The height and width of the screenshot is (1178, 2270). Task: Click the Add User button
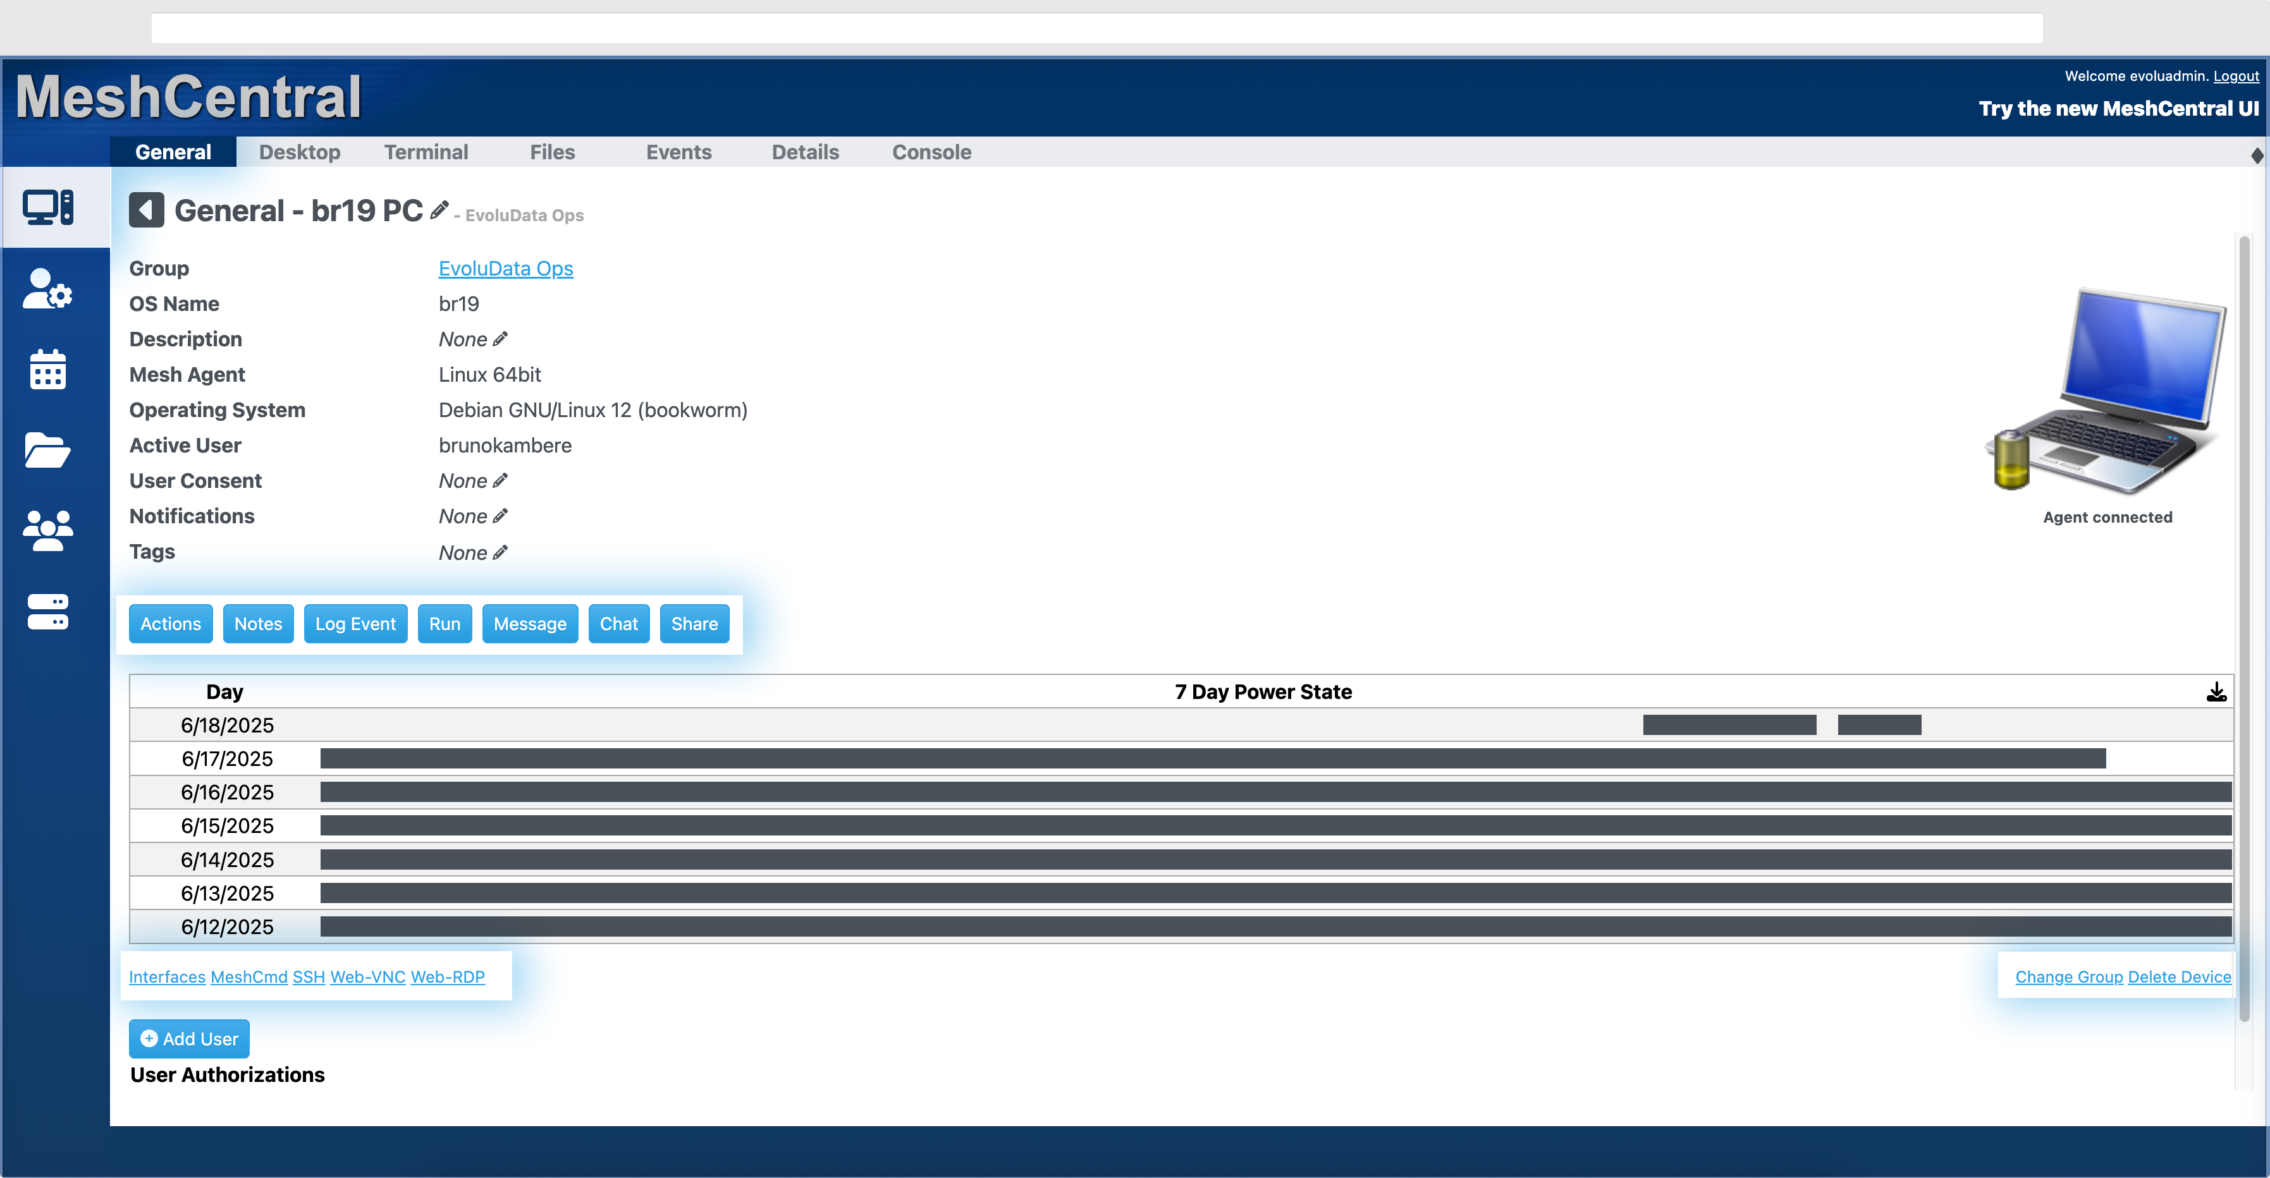pyautogui.click(x=190, y=1039)
